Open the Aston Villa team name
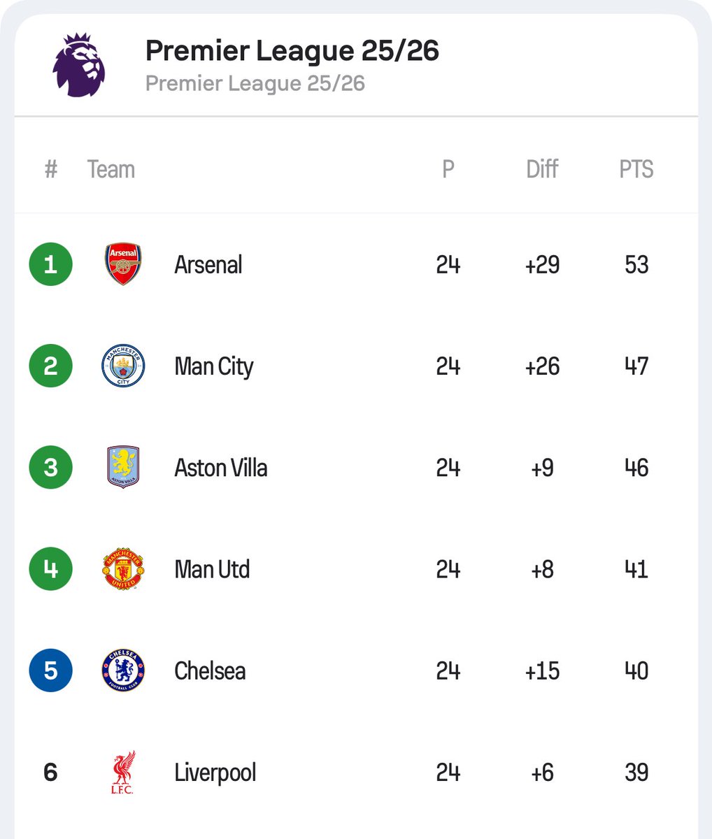Viewport: 712px width, 839px height. (x=220, y=468)
